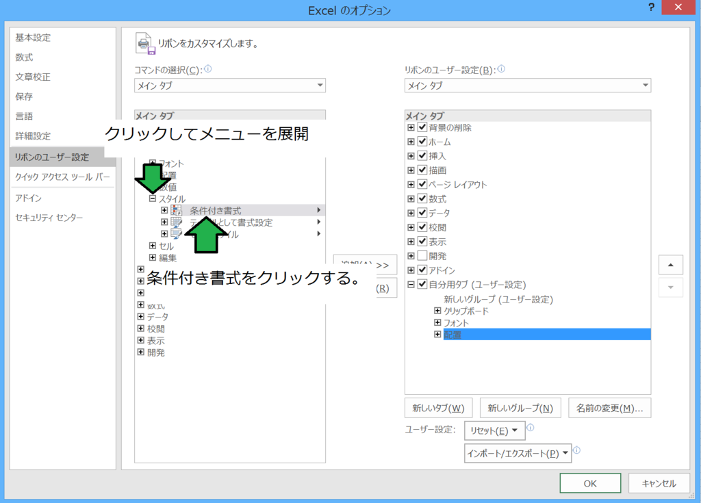Expand the クリップボード group in the right tree
The width and height of the screenshot is (701, 503).
point(437,310)
